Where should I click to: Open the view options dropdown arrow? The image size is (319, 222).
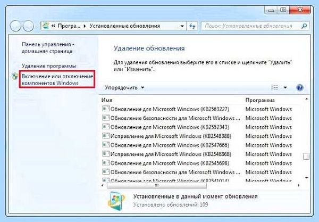(x=285, y=88)
